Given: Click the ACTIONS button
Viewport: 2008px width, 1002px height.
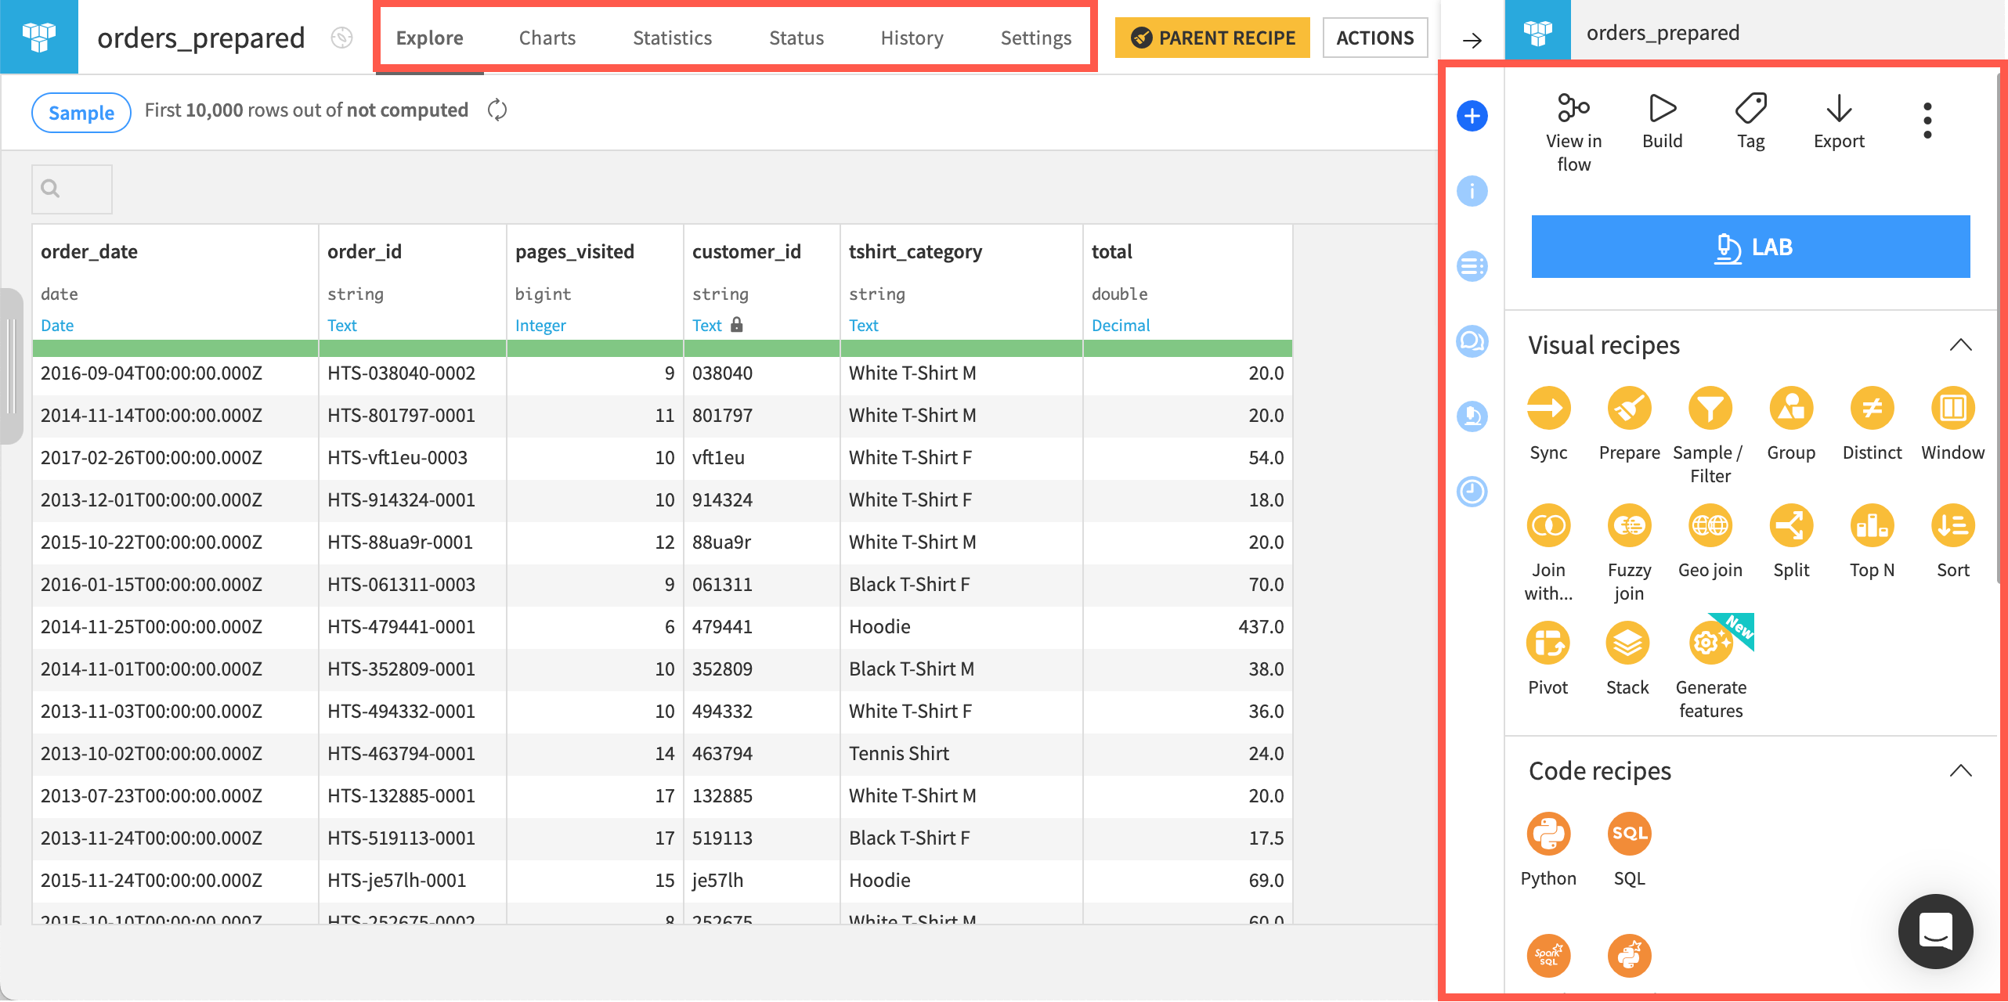Looking at the screenshot, I should pos(1375,38).
